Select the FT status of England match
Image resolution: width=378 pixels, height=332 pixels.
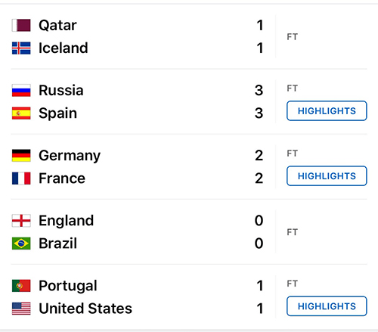coord(293,232)
